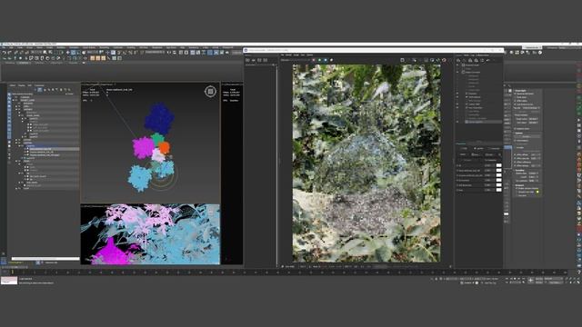Open the frame buffer View menu
582x327 pixels.
(x=303, y=54)
